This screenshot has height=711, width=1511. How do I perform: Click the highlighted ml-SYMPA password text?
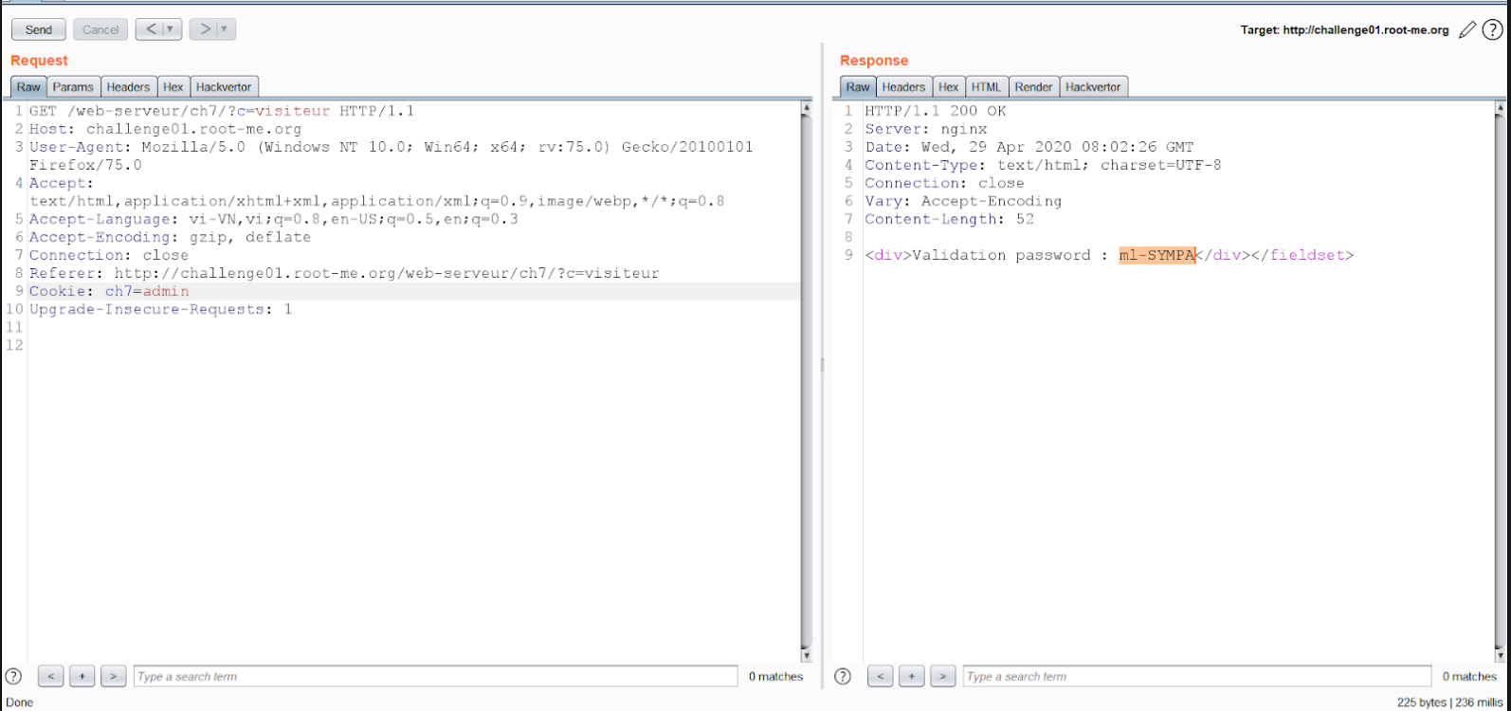click(x=1156, y=255)
